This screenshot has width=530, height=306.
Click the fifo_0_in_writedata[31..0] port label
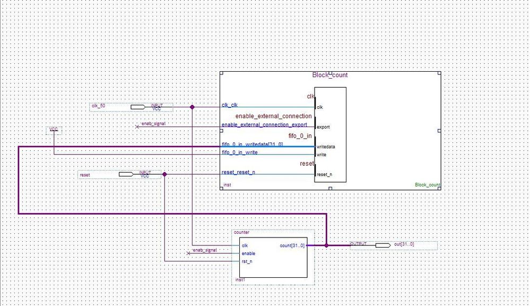[x=252, y=144]
